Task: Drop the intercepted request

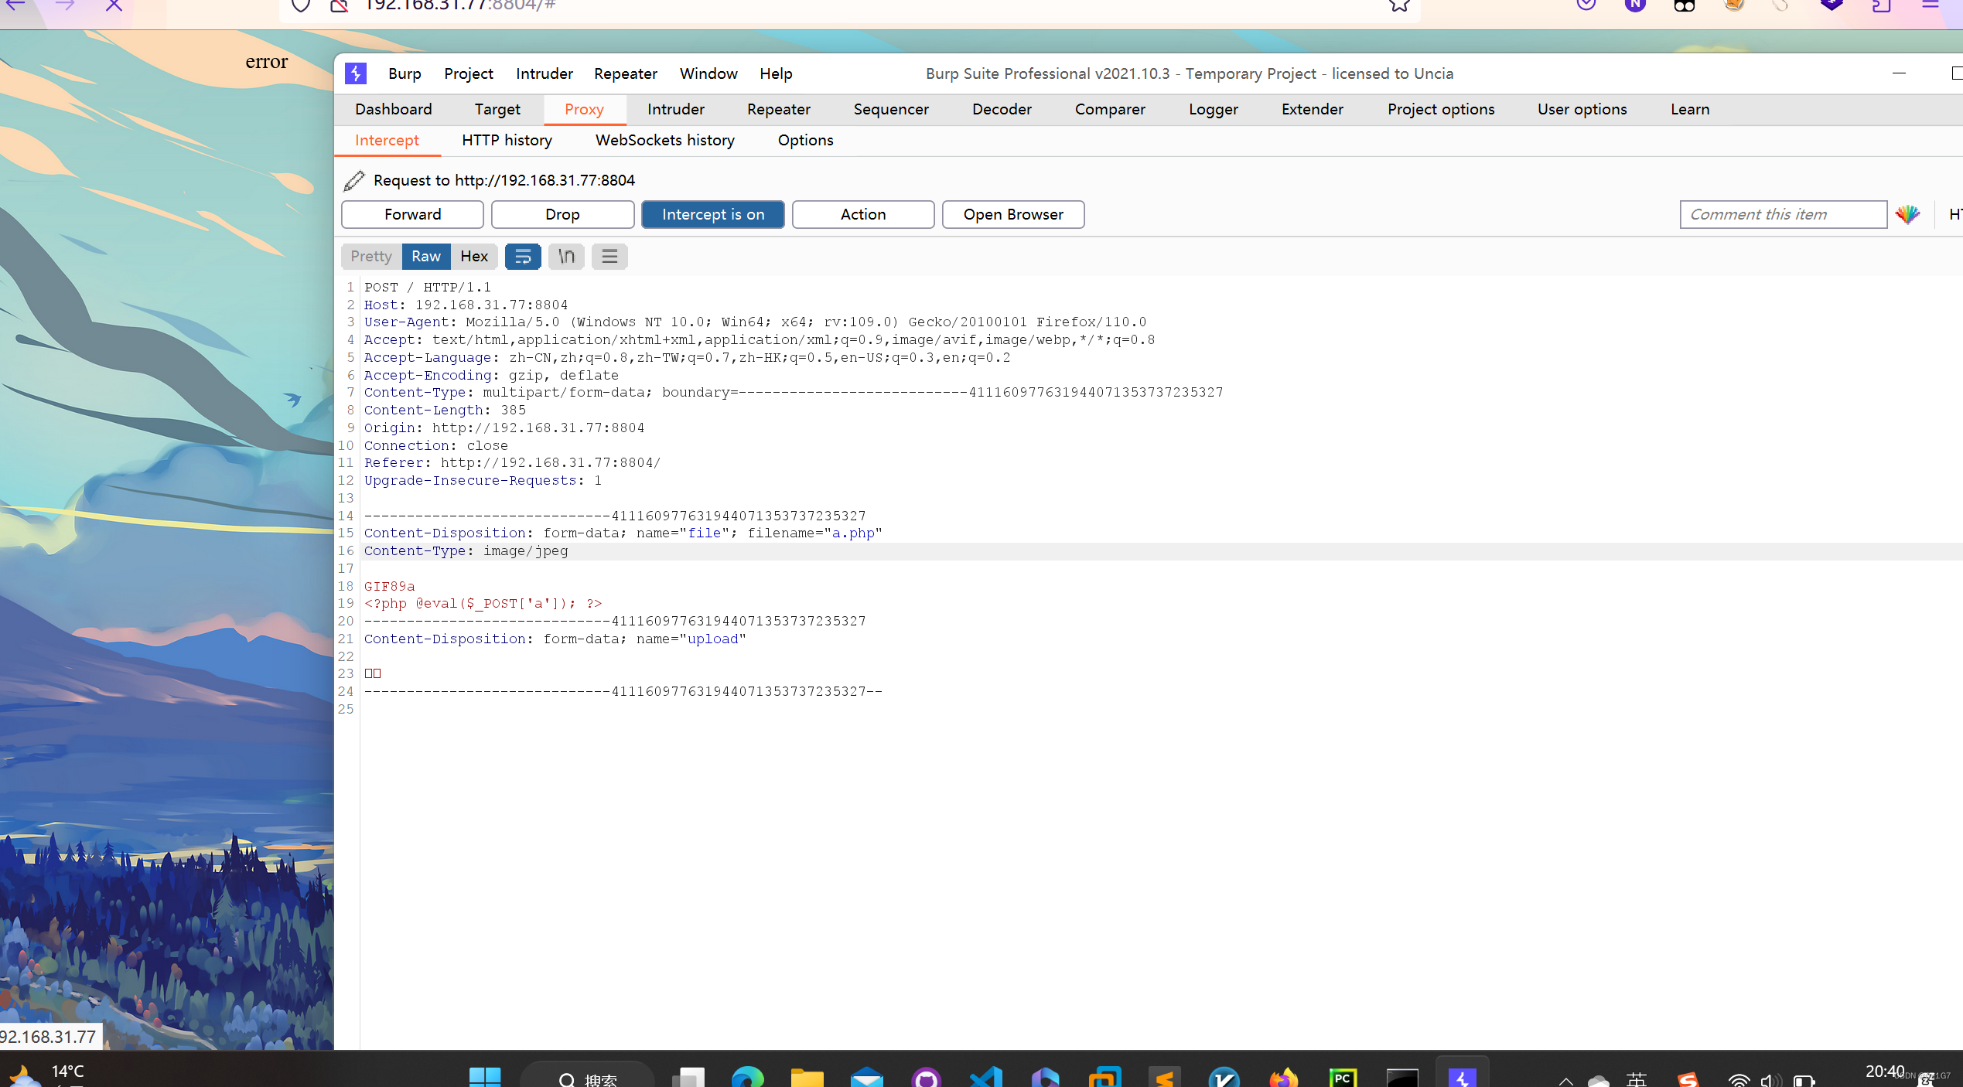Action: 562,215
